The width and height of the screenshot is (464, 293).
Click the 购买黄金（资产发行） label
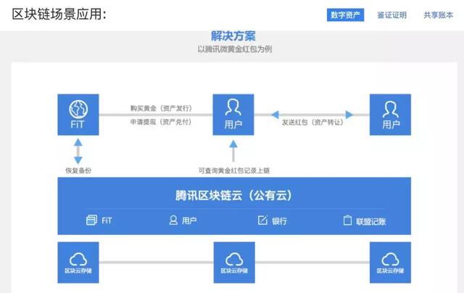pyautogui.click(x=161, y=108)
